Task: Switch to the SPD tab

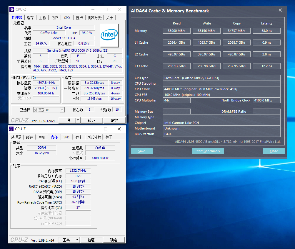Action: click(x=67, y=17)
